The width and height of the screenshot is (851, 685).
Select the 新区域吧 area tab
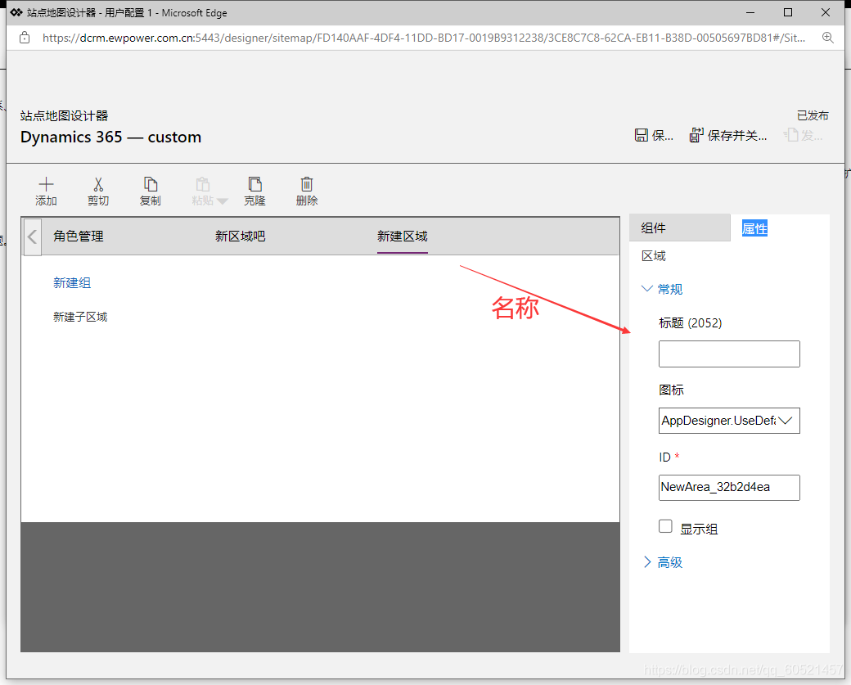pyautogui.click(x=240, y=237)
